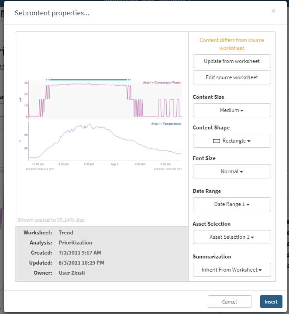289x314 pixels.
Task: Click the Content differs from source worksheet notice
Action: (x=232, y=44)
